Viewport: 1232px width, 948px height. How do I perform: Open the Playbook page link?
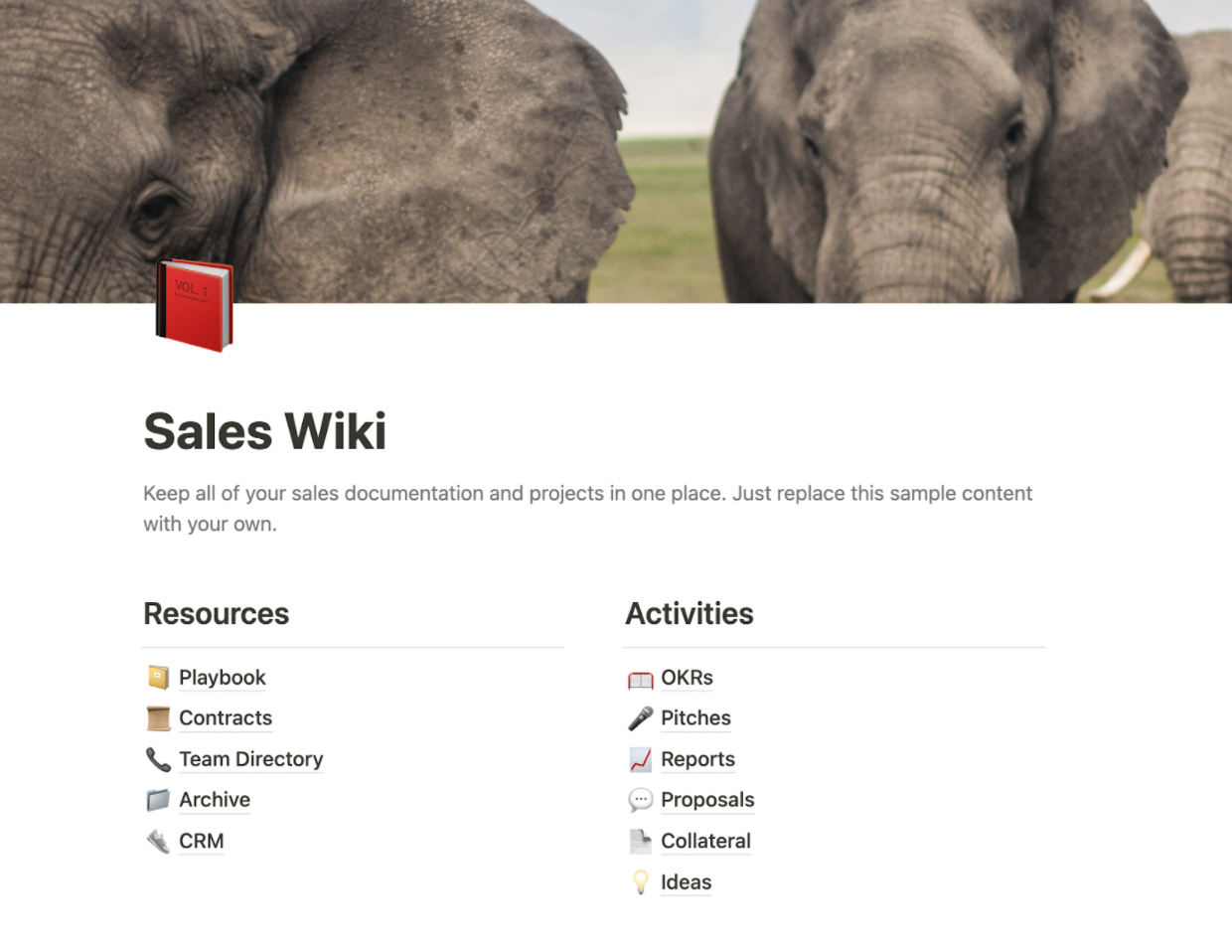[223, 678]
